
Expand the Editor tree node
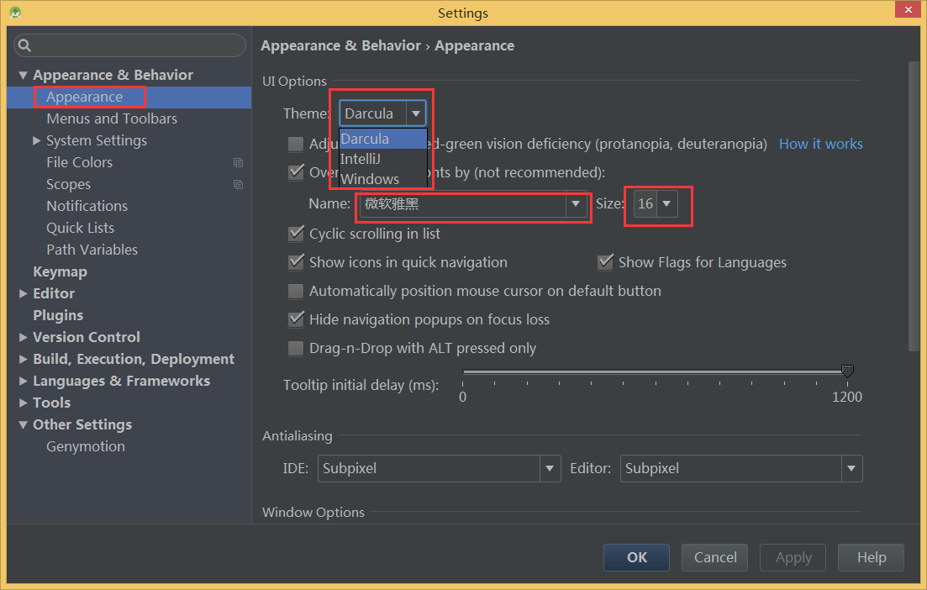23,294
